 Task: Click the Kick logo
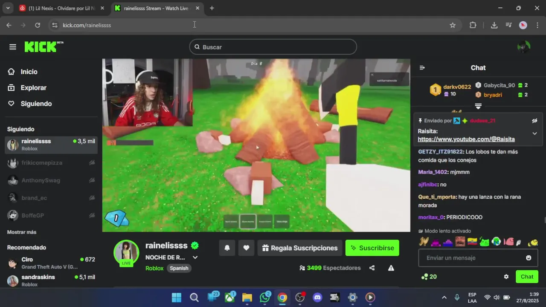(44, 46)
